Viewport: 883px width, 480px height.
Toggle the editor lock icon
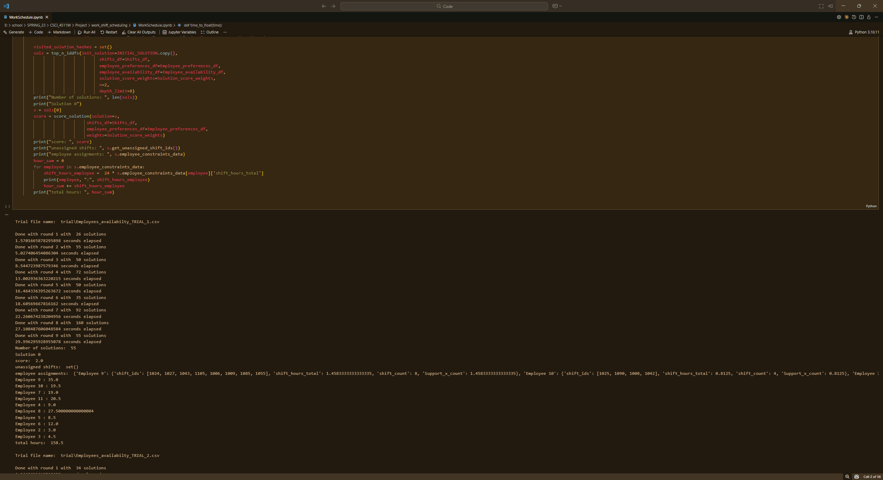(869, 17)
